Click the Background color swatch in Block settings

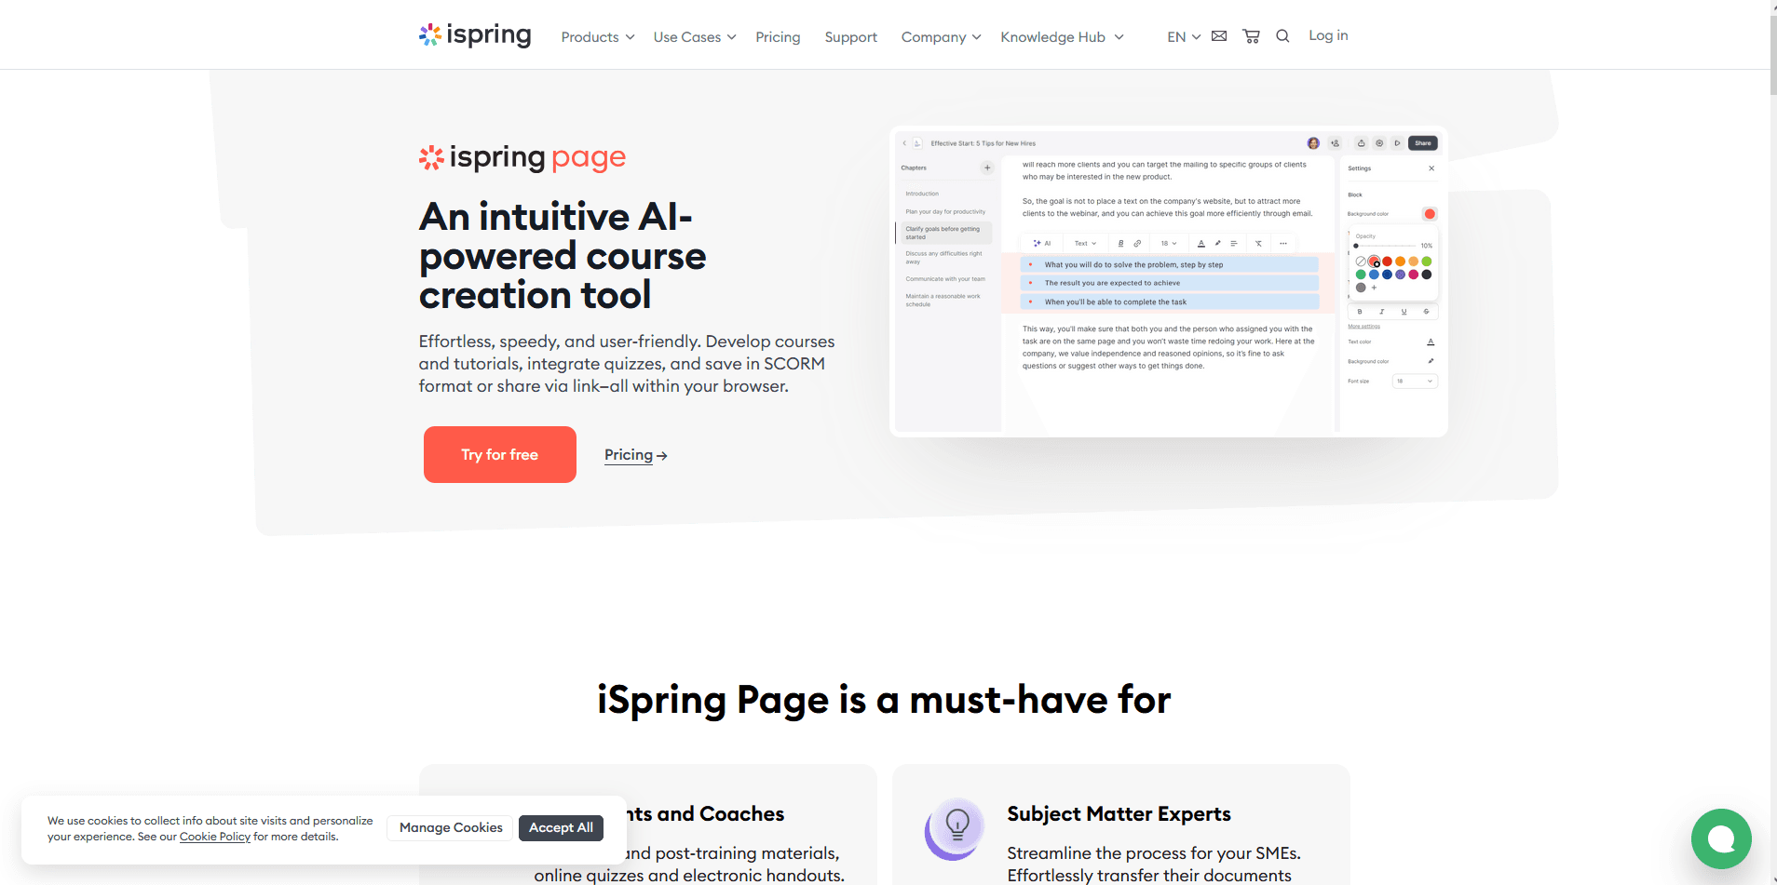click(x=1430, y=214)
